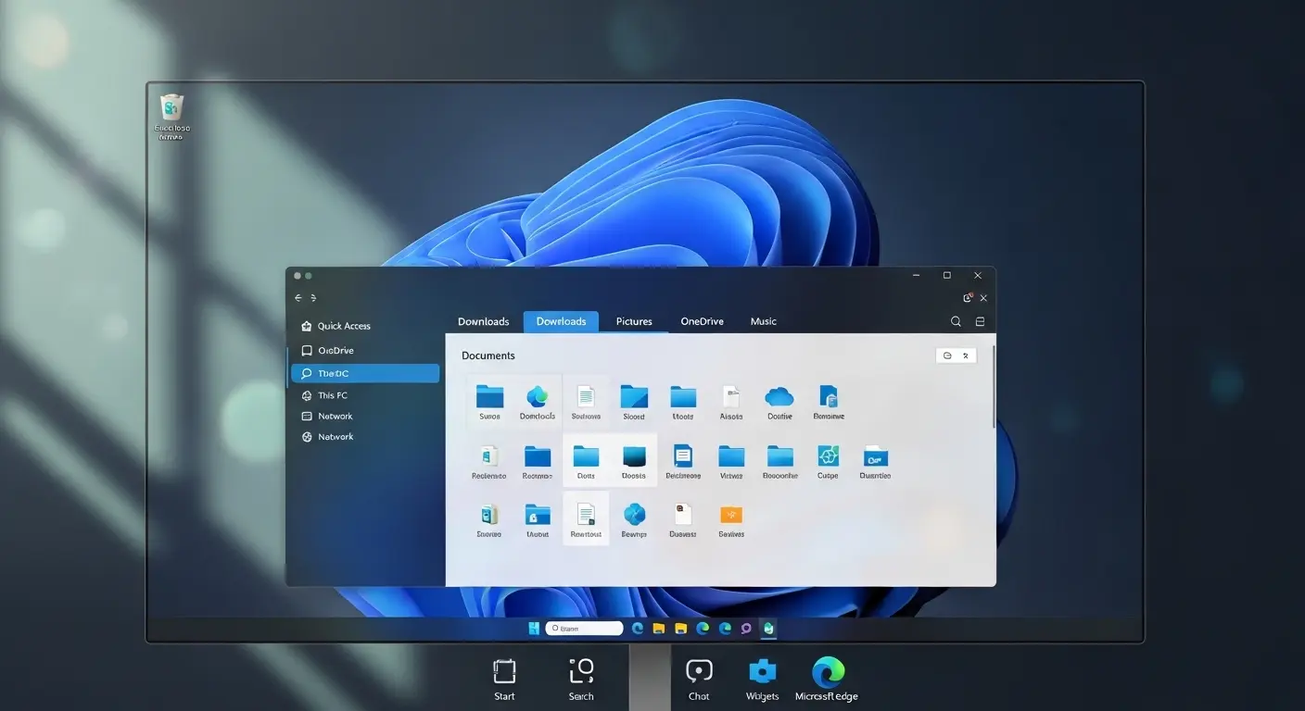Image resolution: width=1305 pixels, height=711 pixels.
Task: Open the purple chat icon on taskbar
Action: (x=746, y=629)
